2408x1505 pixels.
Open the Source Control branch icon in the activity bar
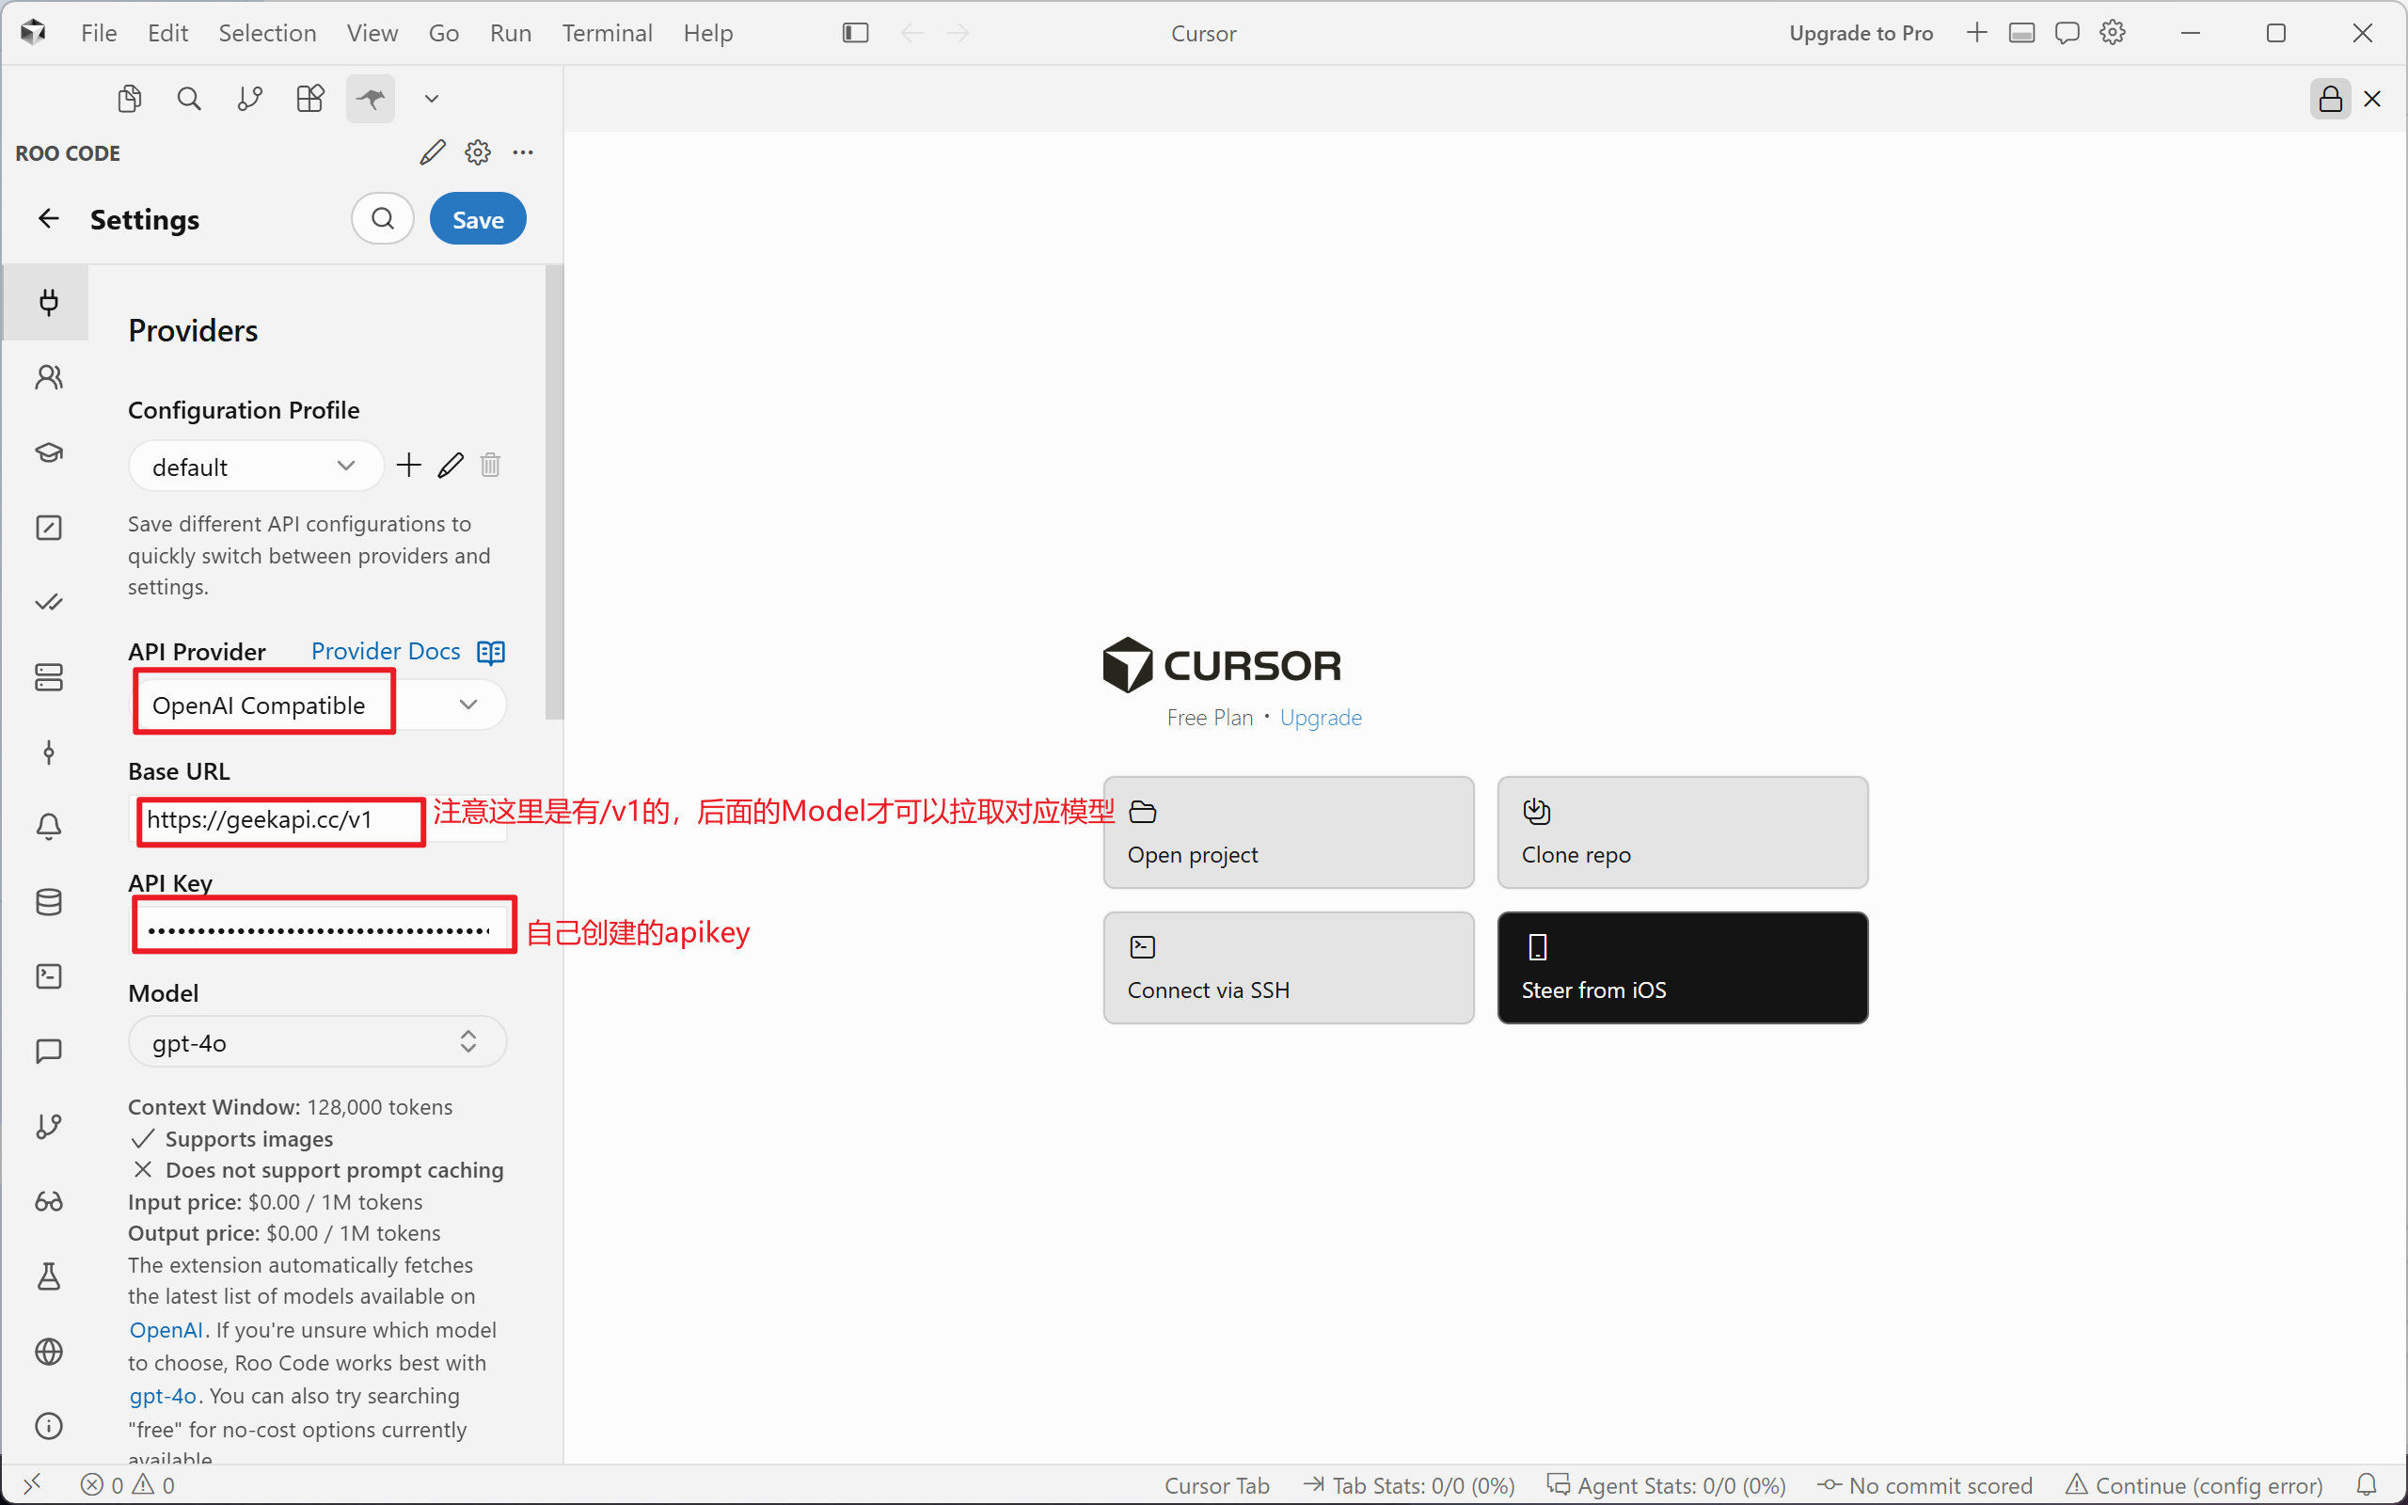pos(250,99)
